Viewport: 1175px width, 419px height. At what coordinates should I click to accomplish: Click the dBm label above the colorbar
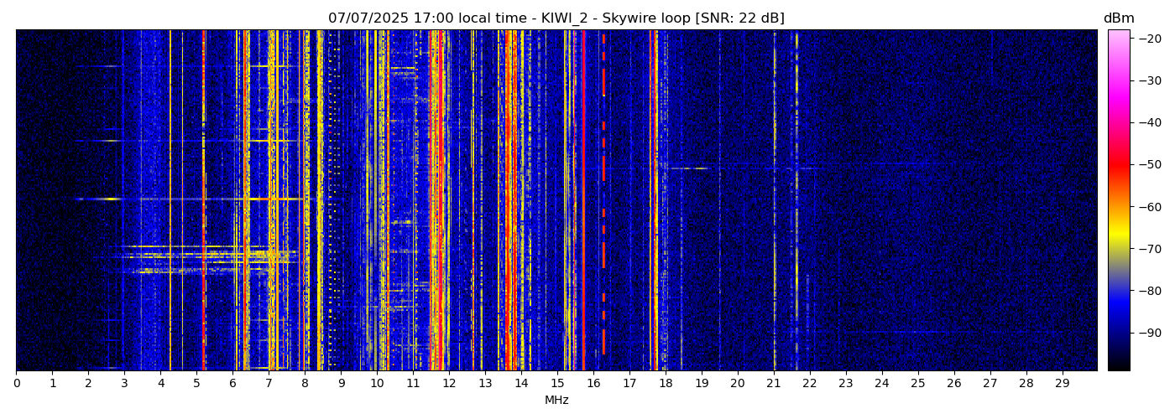click(x=1118, y=18)
